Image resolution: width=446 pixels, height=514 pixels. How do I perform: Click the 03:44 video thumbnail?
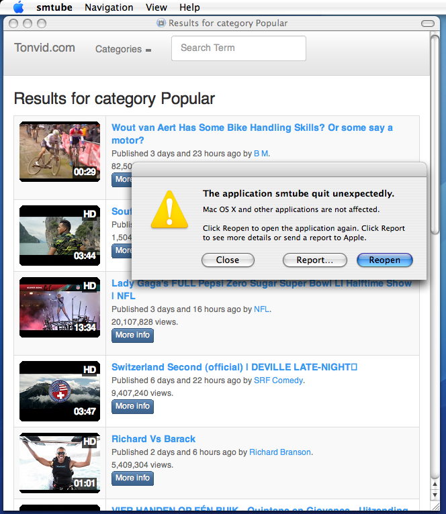[x=60, y=236]
